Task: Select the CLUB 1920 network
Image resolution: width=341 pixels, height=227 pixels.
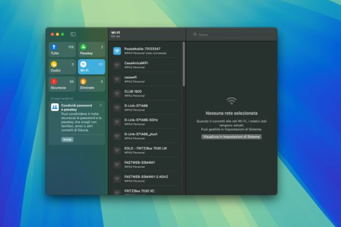Action: (146, 93)
